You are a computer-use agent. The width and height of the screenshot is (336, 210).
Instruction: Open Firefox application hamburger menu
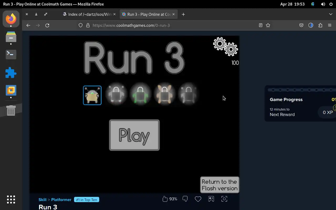point(330,25)
